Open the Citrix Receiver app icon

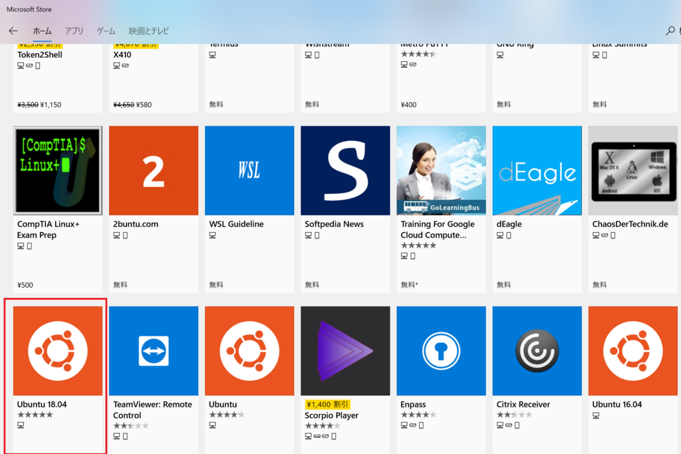pos(537,351)
